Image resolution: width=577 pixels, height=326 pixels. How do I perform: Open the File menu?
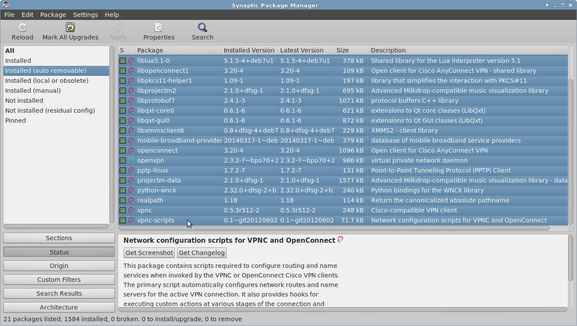click(x=10, y=15)
